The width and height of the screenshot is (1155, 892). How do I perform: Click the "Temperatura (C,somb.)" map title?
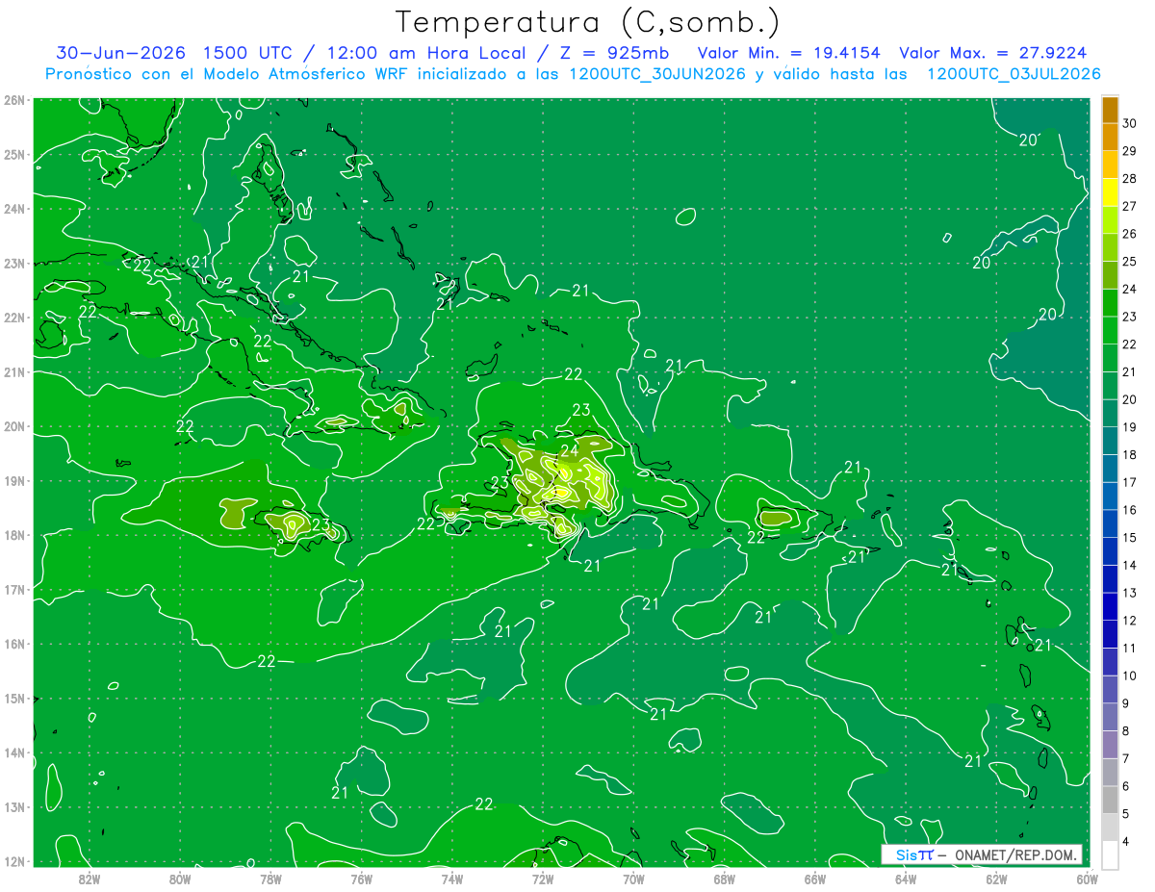588,21
